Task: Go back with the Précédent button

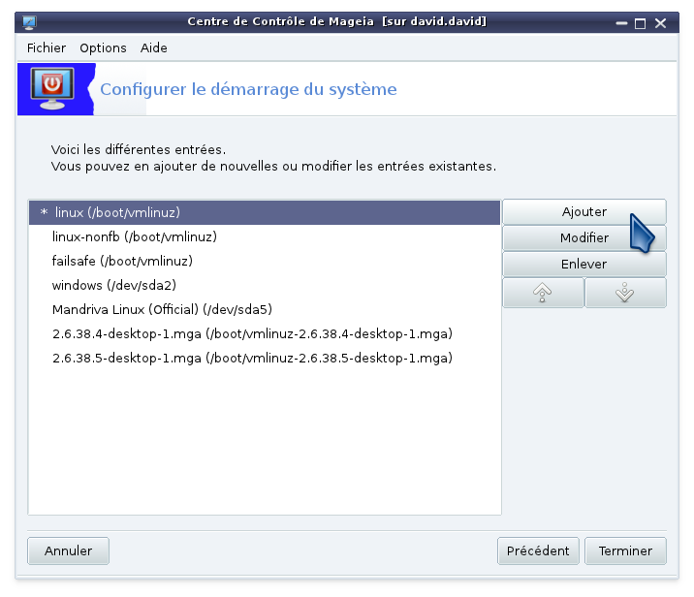Action: [538, 551]
